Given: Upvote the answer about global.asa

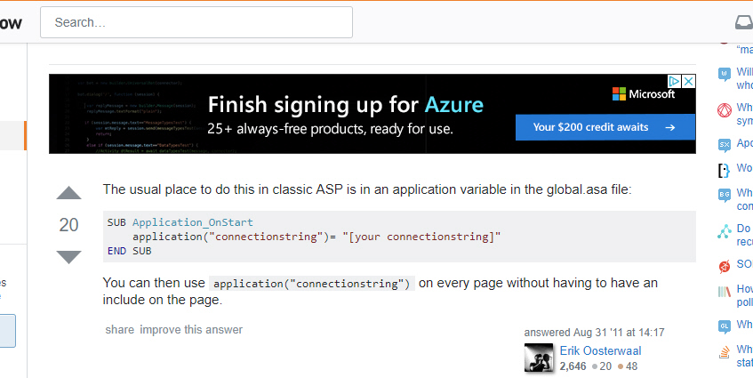Looking at the screenshot, I should (68, 193).
